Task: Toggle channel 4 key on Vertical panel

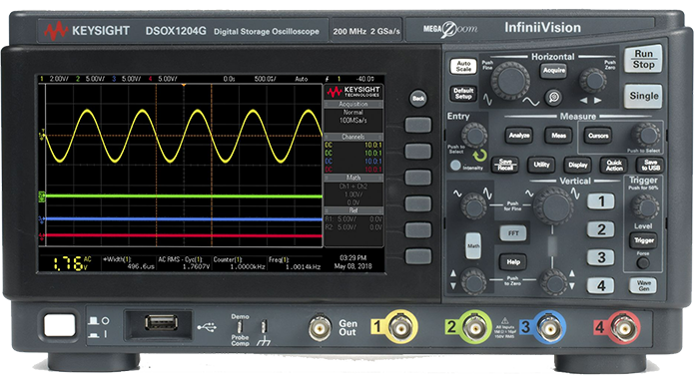Action: [x=600, y=285]
